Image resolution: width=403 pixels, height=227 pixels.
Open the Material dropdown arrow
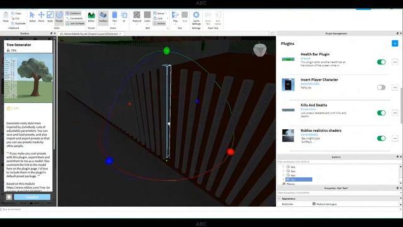point(137,24)
